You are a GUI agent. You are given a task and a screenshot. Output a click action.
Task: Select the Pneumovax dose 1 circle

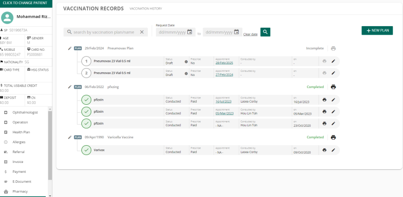click(87, 61)
